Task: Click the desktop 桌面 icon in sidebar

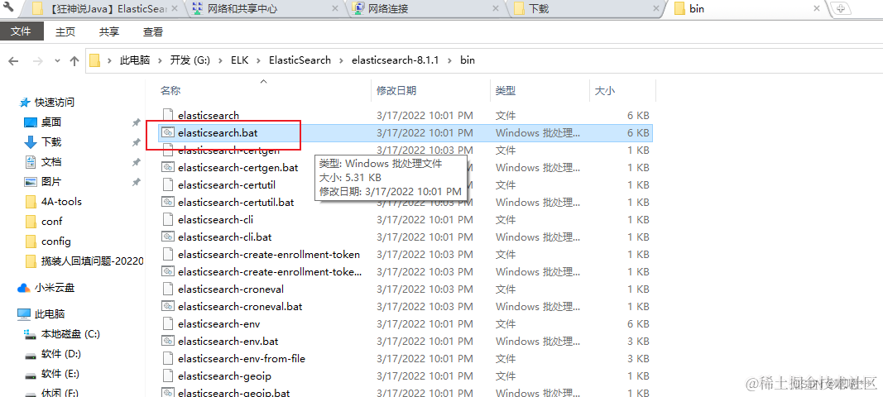Action: (x=30, y=122)
